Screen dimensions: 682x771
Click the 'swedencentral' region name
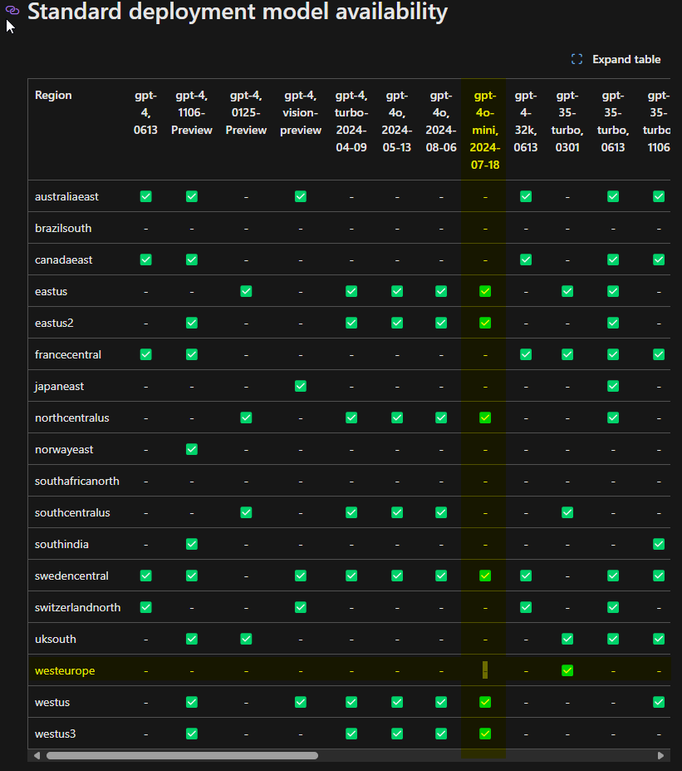pos(71,576)
